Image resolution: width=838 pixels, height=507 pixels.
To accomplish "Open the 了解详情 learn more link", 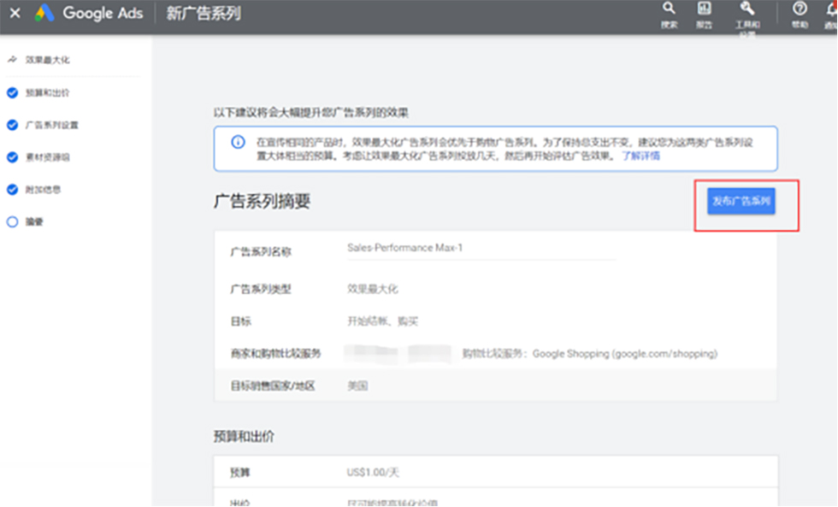I will click(x=640, y=156).
